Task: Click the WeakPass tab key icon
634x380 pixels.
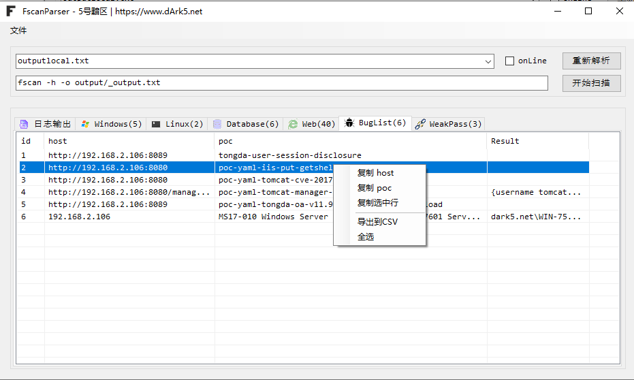Action: pyautogui.click(x=420, y=124)
